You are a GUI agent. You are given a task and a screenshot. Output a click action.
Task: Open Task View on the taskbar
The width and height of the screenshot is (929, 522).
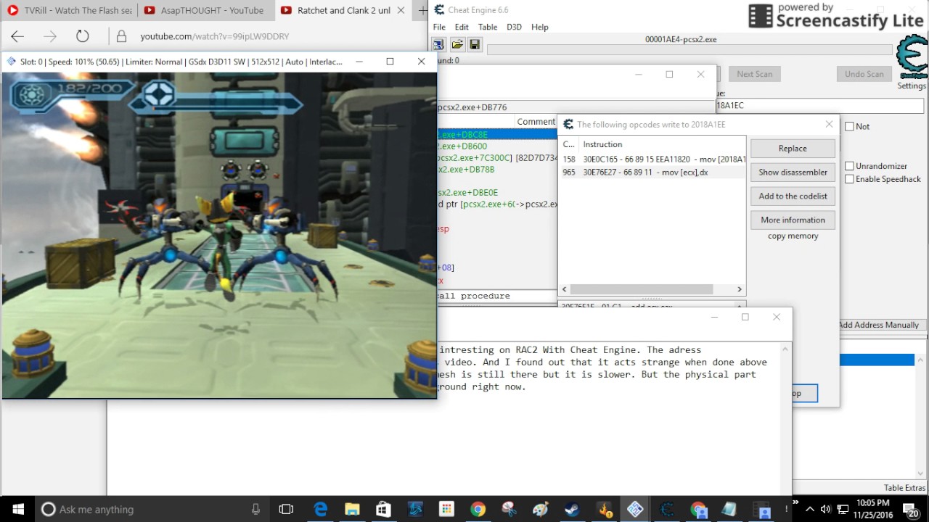point(286,509)
